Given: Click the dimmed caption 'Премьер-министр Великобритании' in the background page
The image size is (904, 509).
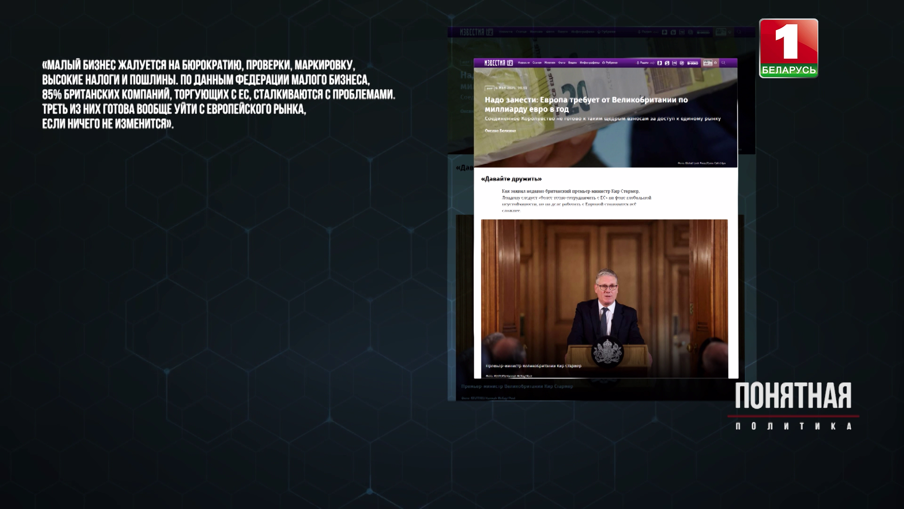Looking at the screenshot, I should [517, 386].
